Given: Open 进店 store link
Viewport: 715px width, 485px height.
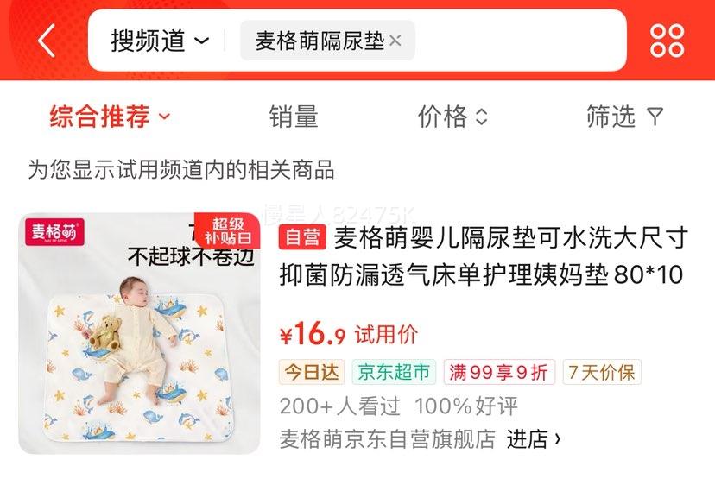Looking at the screenshot, I should 533,439.
